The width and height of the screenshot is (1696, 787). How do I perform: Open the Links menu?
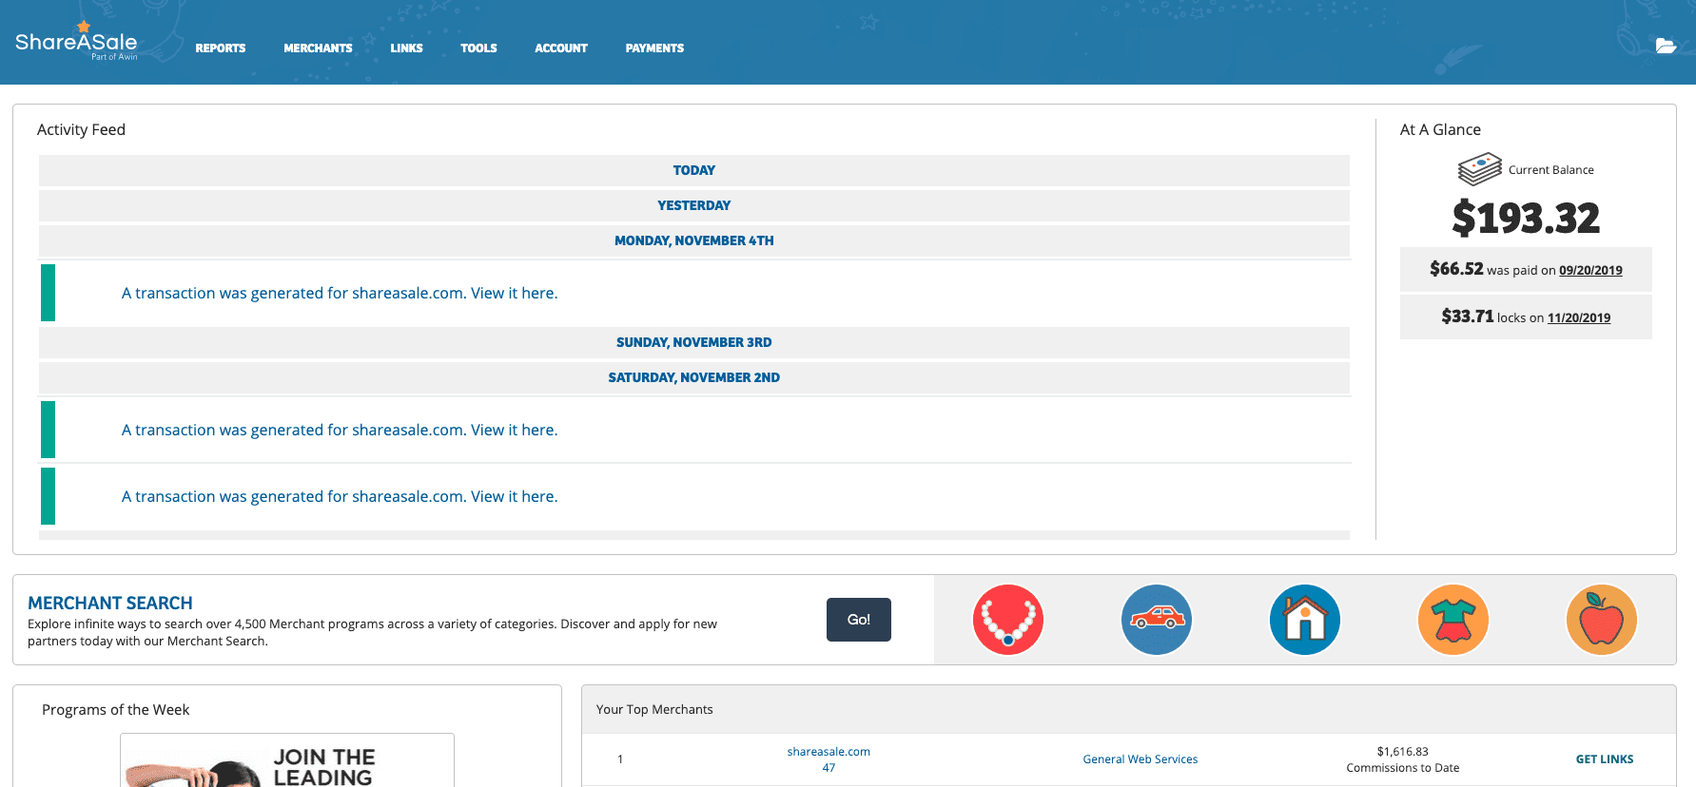pos(406,48)
